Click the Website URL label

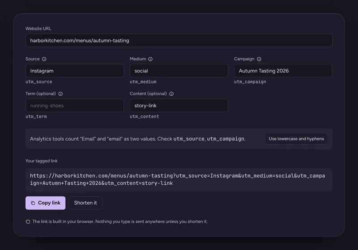point(38,29)
